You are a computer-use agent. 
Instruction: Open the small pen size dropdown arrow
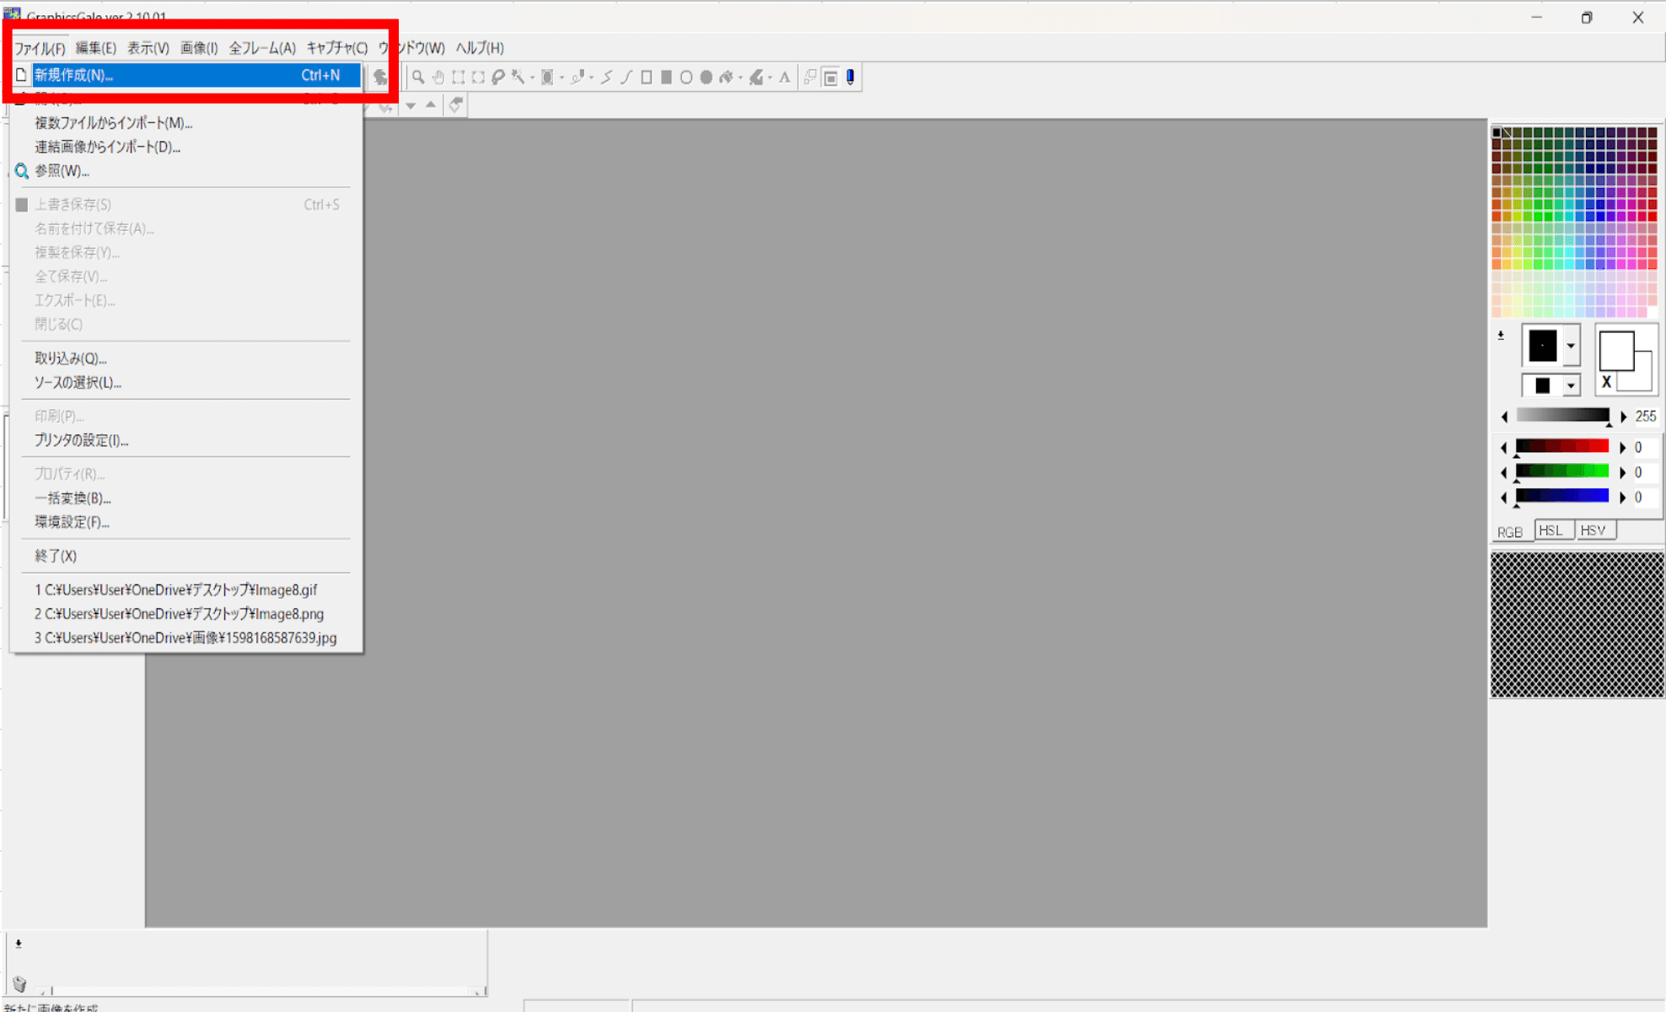[1571, 385]
